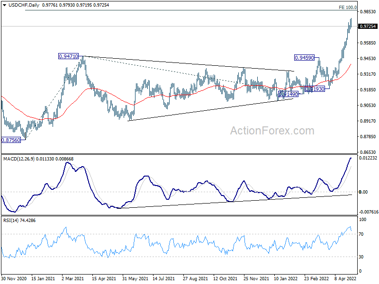Select the 25 Nov 2021 date label
This screenshot has width=379, height=284.
(x=256, y=278)
